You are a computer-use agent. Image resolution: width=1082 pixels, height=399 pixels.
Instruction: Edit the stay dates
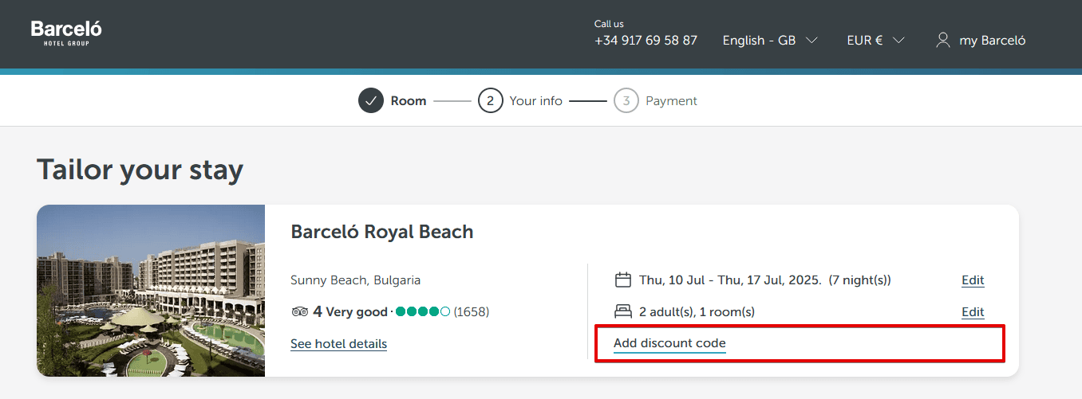(x=973, y=280)
